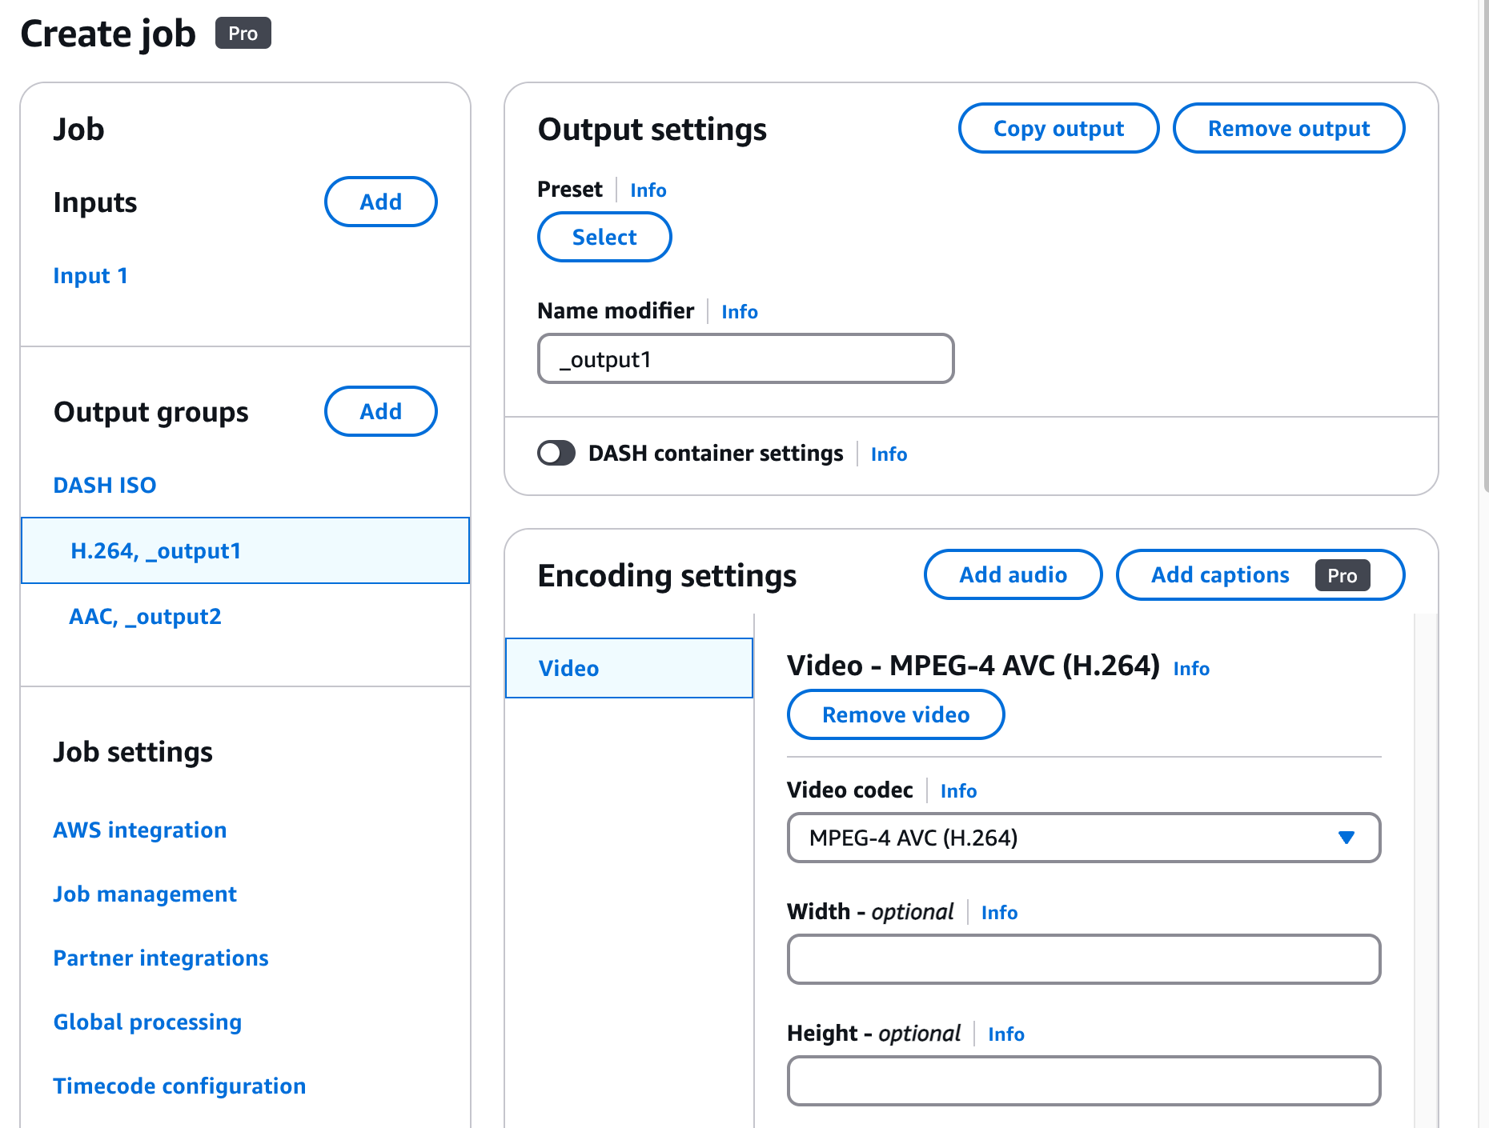Add a new output group
The height and width of the screenshot is (1128, 1489).
tap(380, 411)
